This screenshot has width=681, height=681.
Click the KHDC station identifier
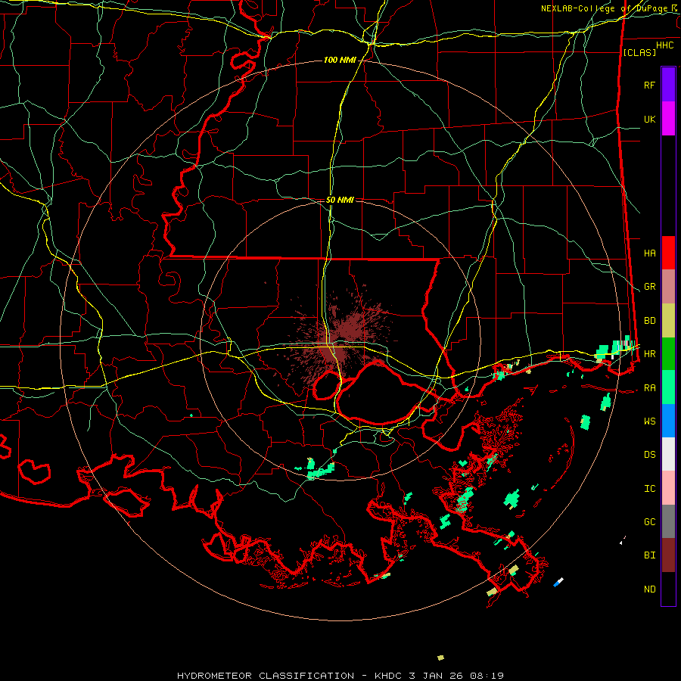[389, 676]
